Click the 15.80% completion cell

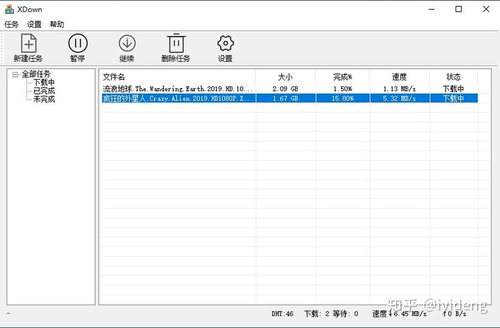click(x=343, y=98)
